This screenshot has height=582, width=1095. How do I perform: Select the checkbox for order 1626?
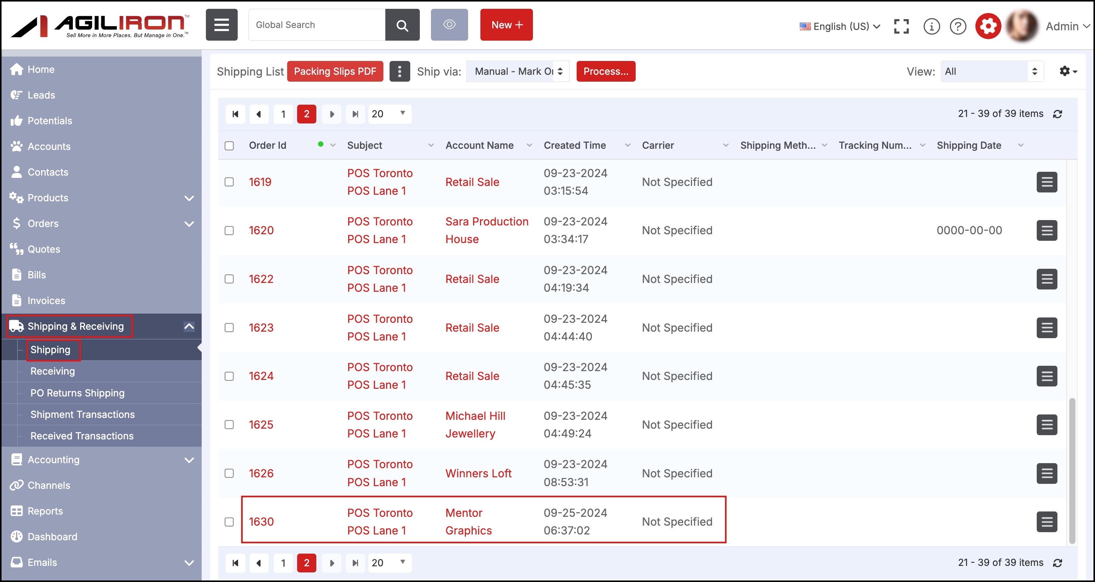[x=229, y=473]
